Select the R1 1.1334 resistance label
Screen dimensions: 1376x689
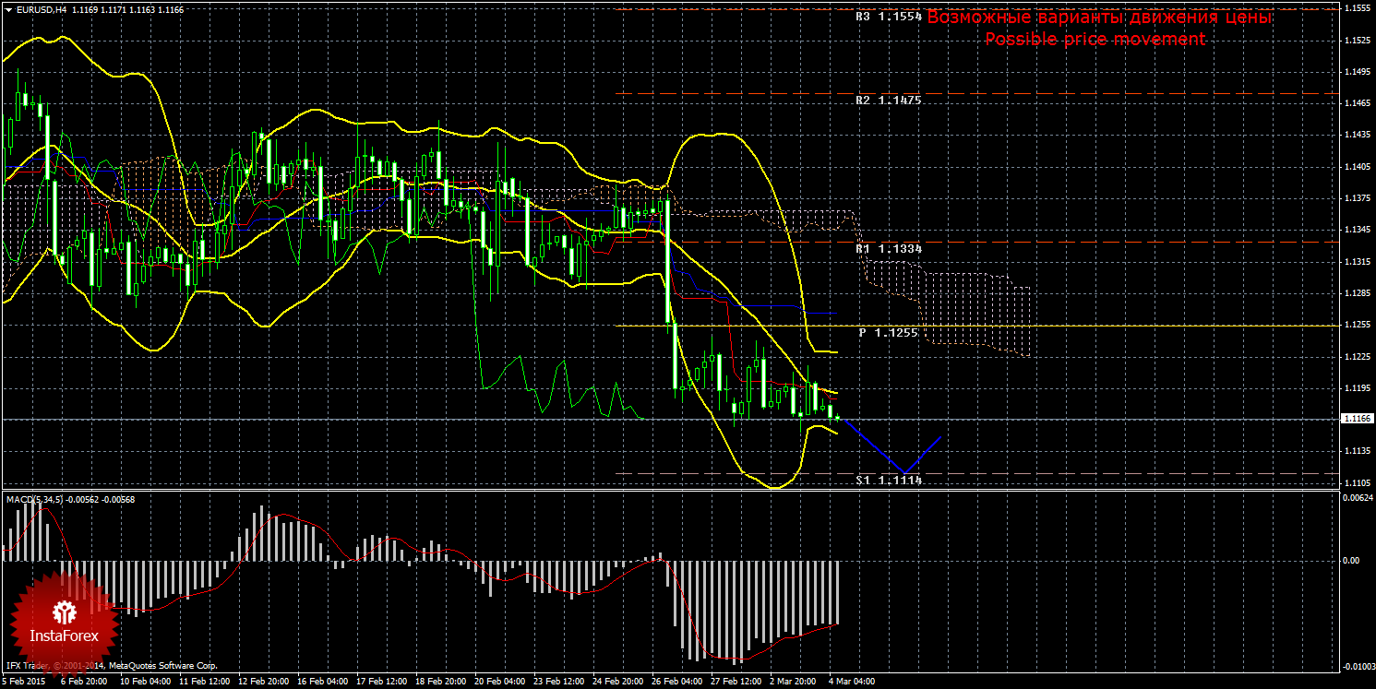click(889, 249)
